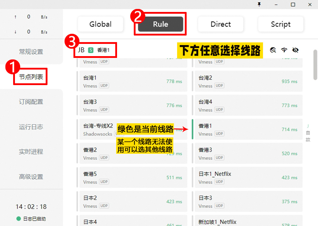This screenshot has height=226, width=318.
Task: Select the 香港3 node with 520 ms
Action: pos(248,153)
